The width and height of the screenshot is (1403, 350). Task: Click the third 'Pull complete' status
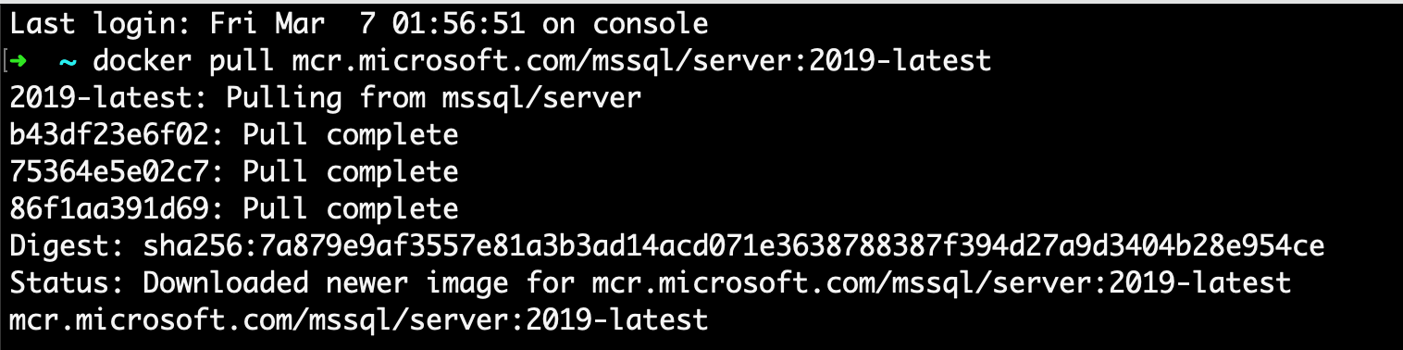pos(351,209)
